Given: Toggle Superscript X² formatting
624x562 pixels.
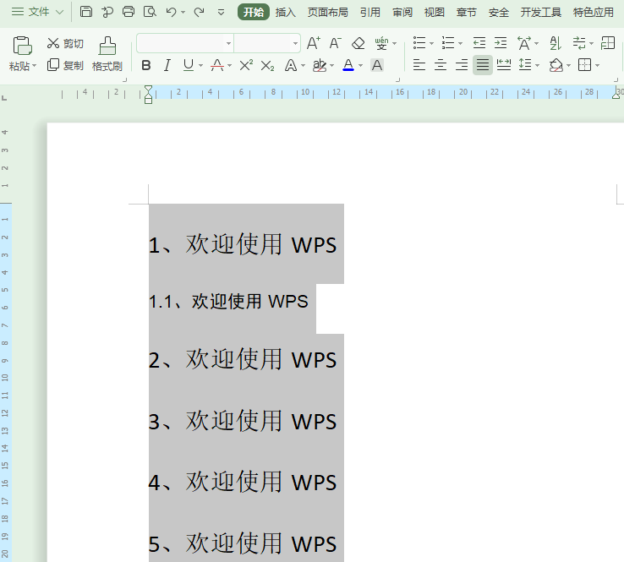Looking at the screenshot, I should [x=246, y=65].
